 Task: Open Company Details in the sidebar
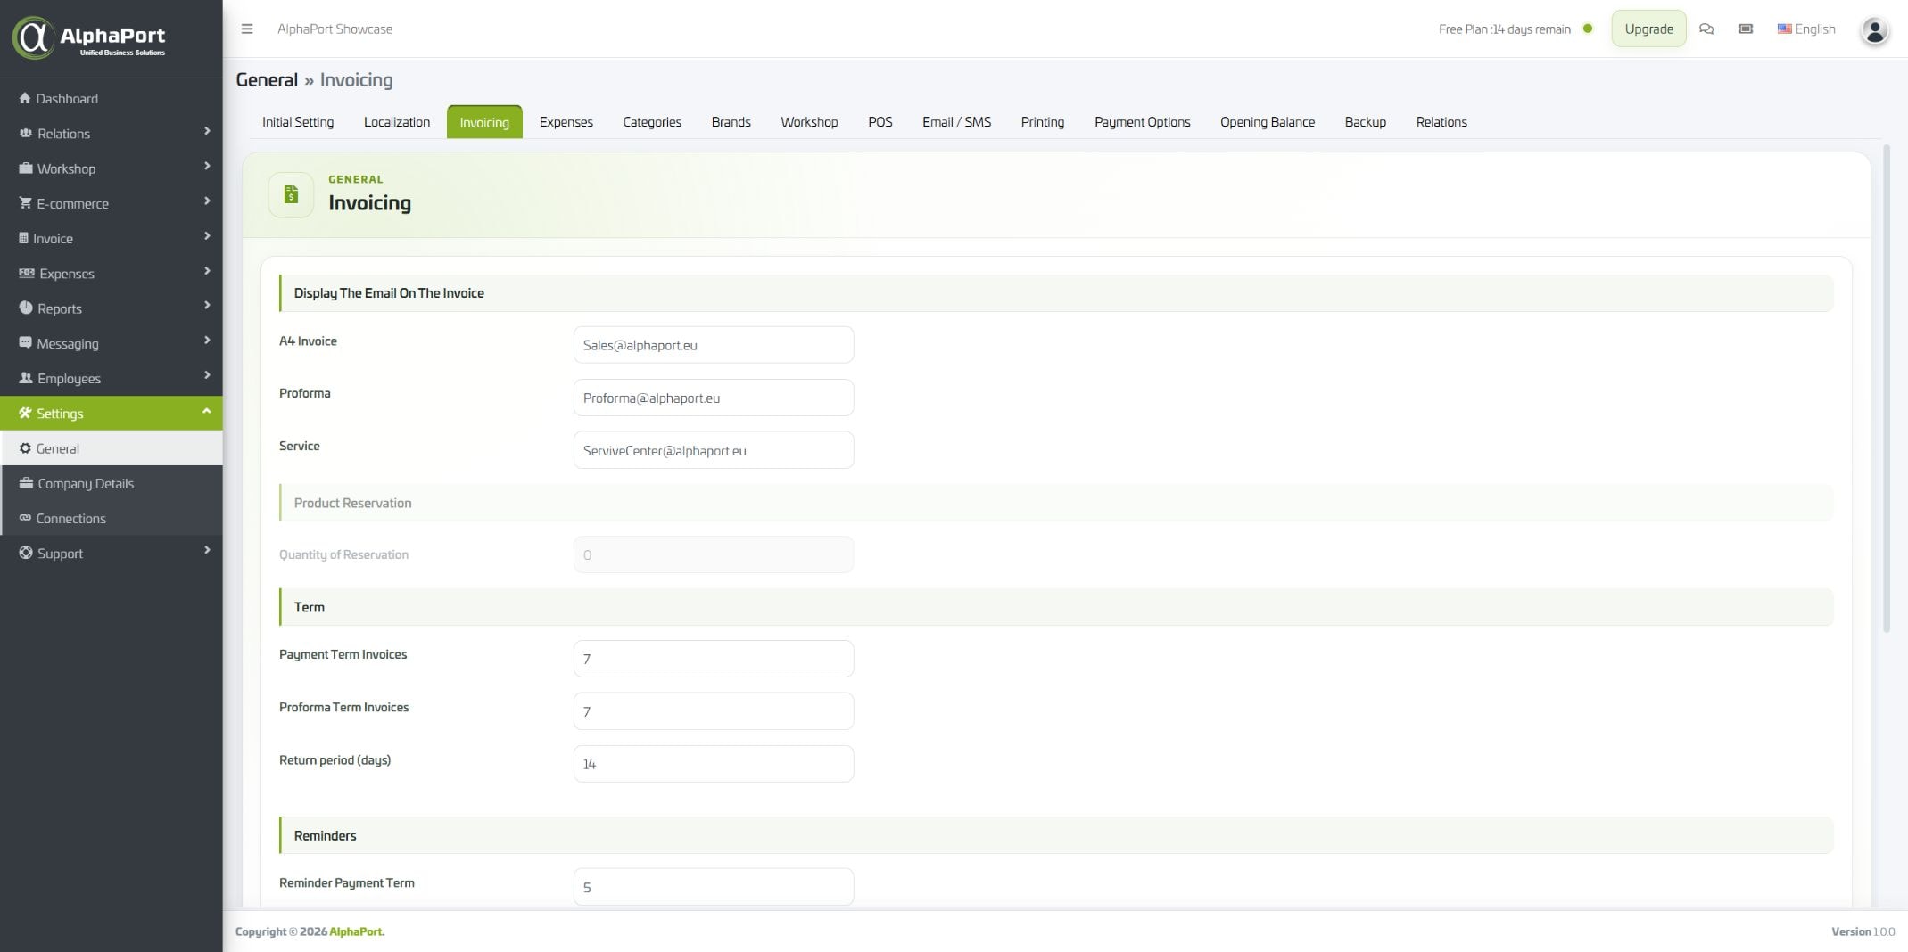coord(112,483)
